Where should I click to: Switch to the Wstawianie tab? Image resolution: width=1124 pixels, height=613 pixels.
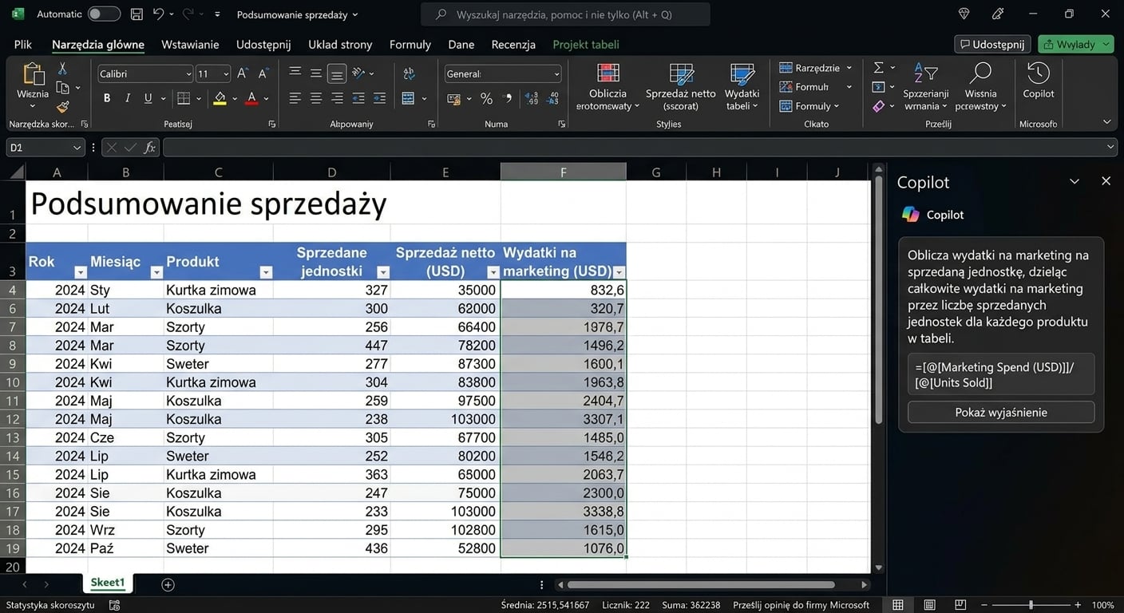(190, 45)
